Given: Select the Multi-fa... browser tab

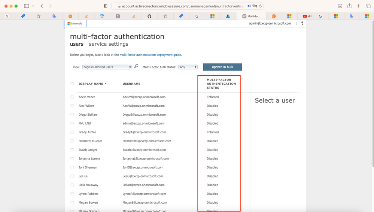Looking at the screenshot, I should 251,16.
